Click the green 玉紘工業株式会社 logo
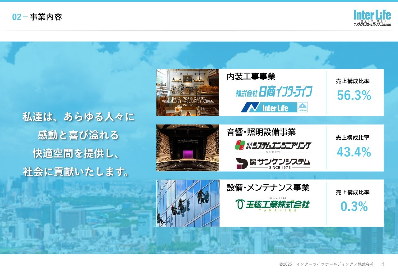This screenshot has height=275, width=398. point(272,205)
